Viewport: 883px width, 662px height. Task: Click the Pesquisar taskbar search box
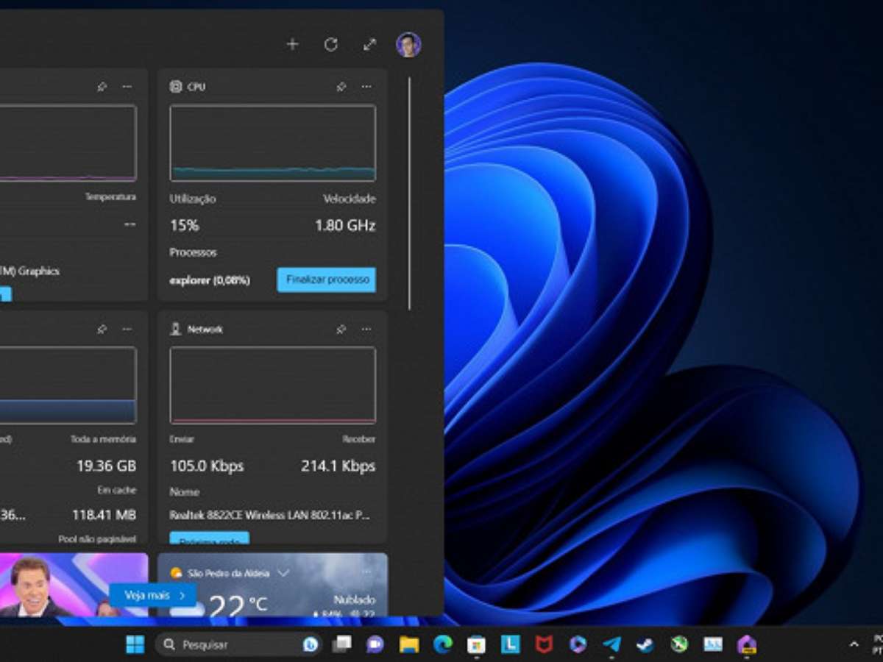tap(239, 645)
